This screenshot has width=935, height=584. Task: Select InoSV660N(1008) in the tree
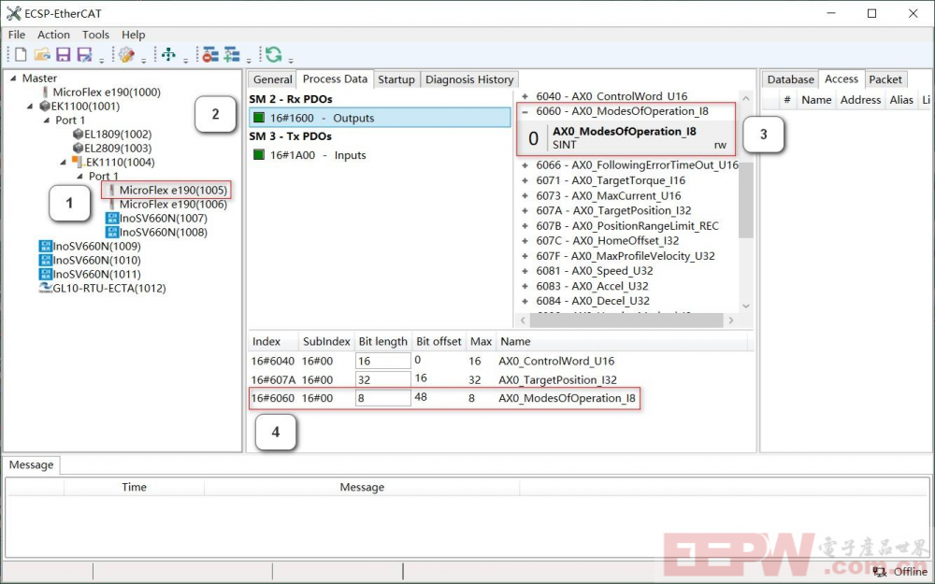[x=164, y=233]
